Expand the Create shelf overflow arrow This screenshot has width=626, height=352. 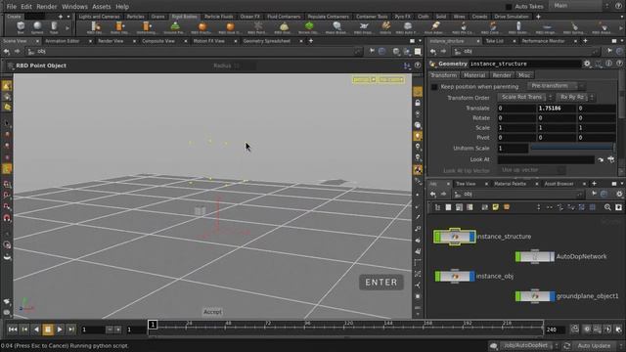pyautogui.click(x=67, y=28)
